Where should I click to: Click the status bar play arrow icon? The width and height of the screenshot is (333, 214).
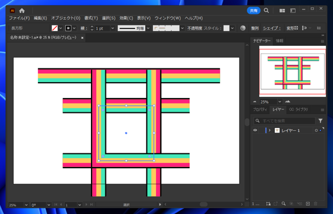160,204
